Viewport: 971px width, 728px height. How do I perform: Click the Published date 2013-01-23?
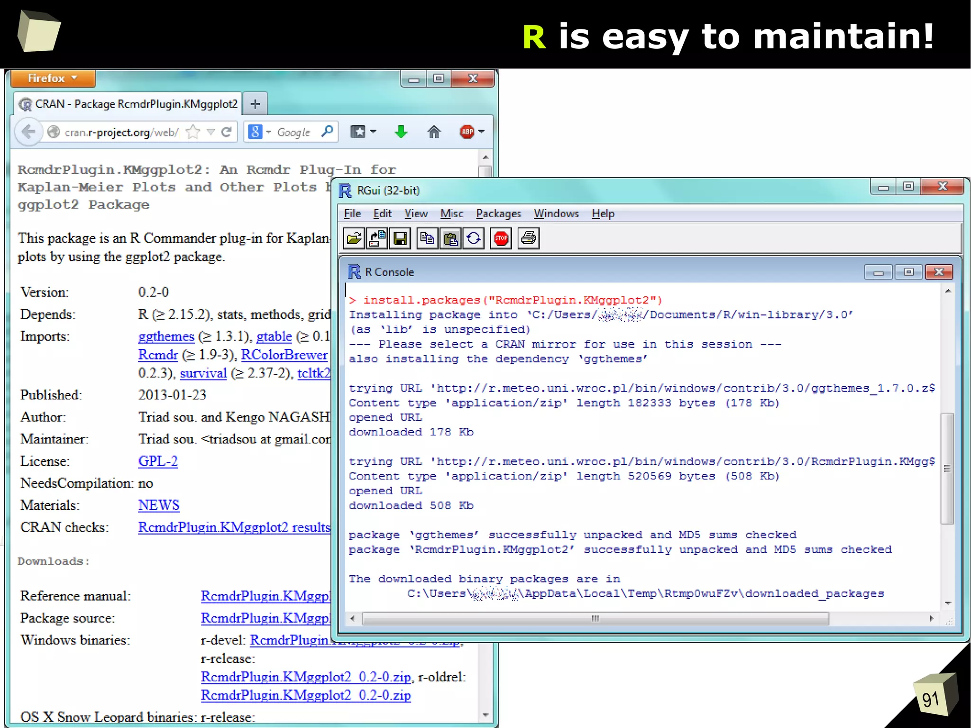[x=172, y=395]
